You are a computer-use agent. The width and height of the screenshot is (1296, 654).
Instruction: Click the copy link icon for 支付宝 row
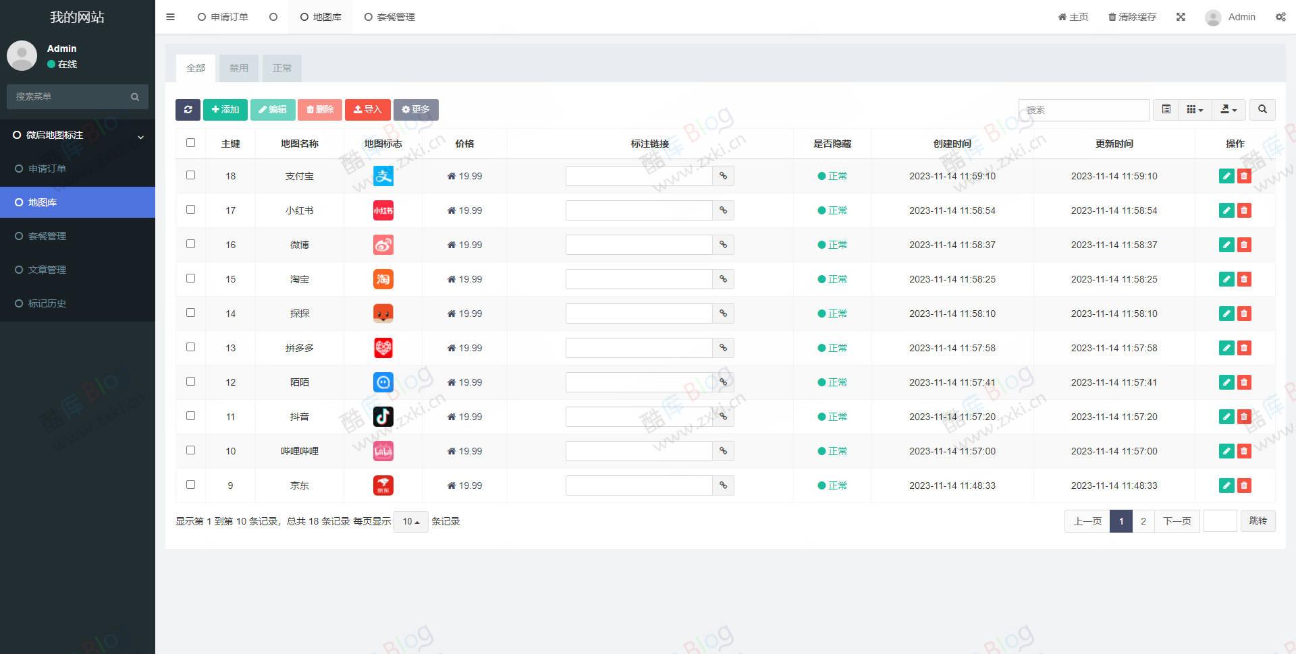tap(723, 176)
